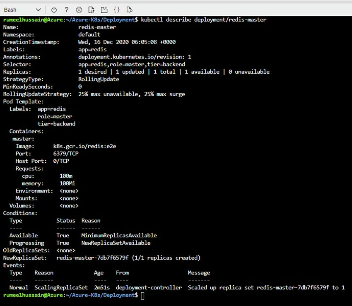Click the kubectl describe deployment/redis-master command text

(204, 20)
